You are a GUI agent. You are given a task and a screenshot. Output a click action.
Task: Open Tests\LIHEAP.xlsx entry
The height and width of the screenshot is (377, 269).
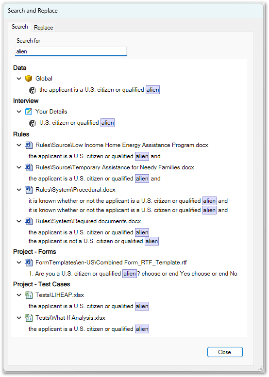pos(60,295)
